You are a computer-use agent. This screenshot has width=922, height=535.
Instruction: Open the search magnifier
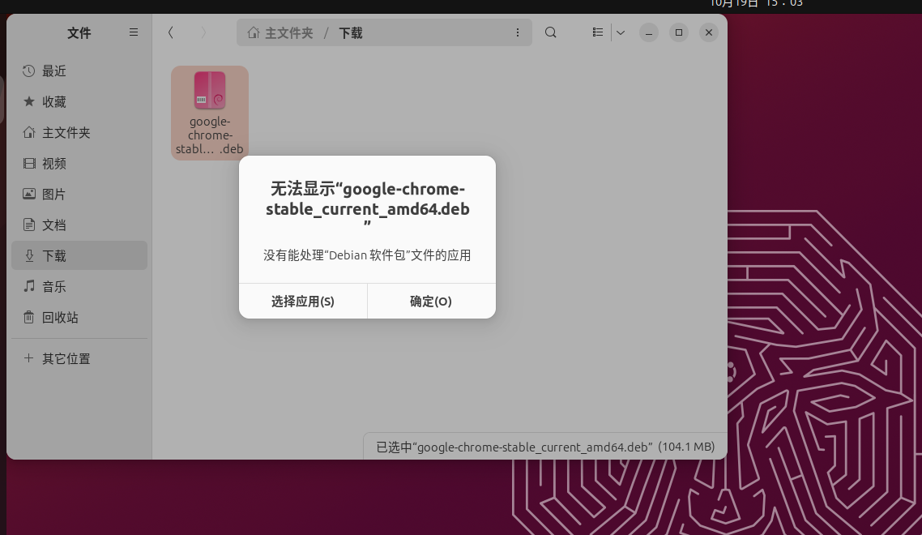(x=550, y=32)
